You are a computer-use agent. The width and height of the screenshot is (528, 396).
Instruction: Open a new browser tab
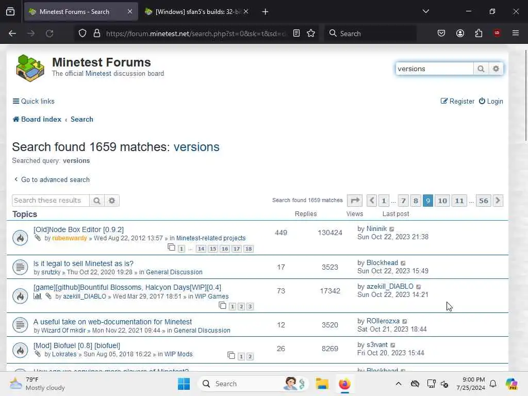coord(266,12)
